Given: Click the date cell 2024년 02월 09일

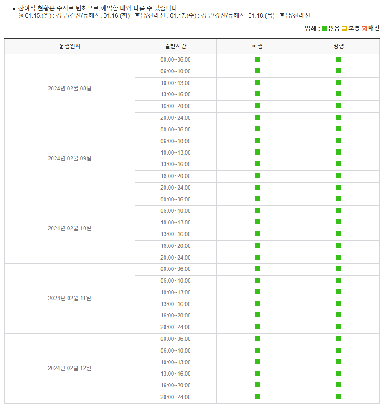Looking at the screenshot, I should point(70,158).
